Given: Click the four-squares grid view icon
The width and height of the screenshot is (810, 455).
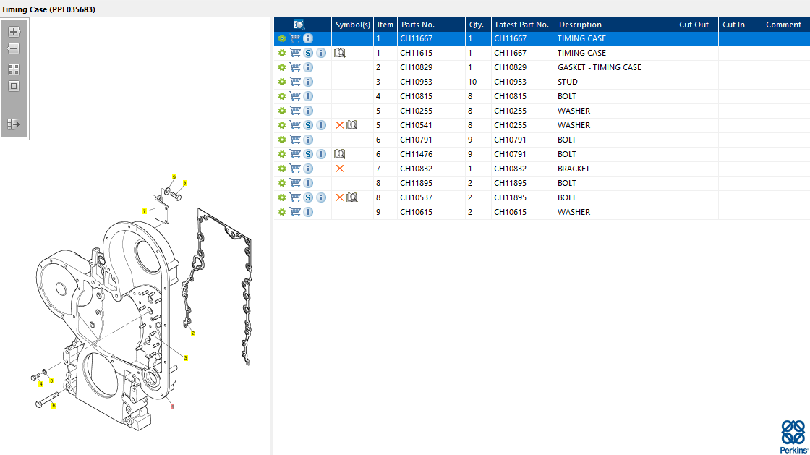Looking at the screenshot, I should (14, 69).
